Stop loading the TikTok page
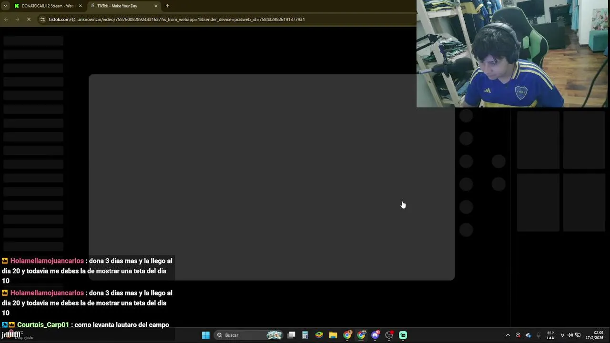This screenshot has height=343, width=610. tap(29, 19)
